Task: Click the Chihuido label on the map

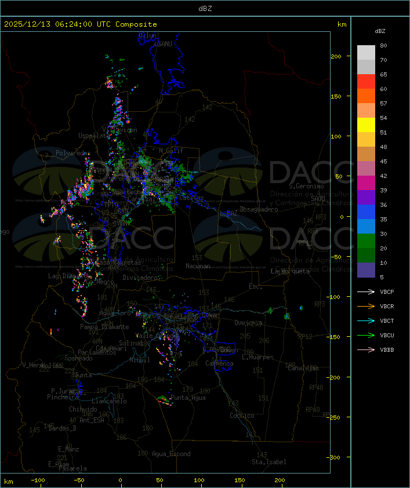Action: 83,409
